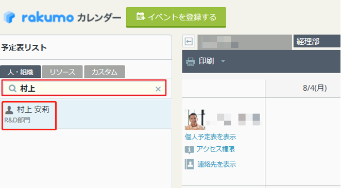
Task: Click the info icon beside アクセス権限
Action: point(189,149)
